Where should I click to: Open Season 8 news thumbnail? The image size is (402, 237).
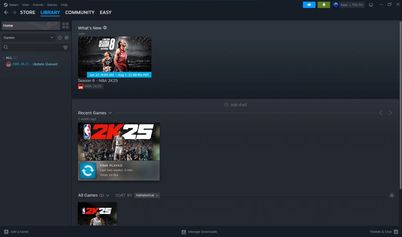pos(115,57)
